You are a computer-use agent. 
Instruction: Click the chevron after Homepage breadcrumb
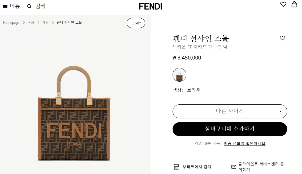(x=24, y=23)
